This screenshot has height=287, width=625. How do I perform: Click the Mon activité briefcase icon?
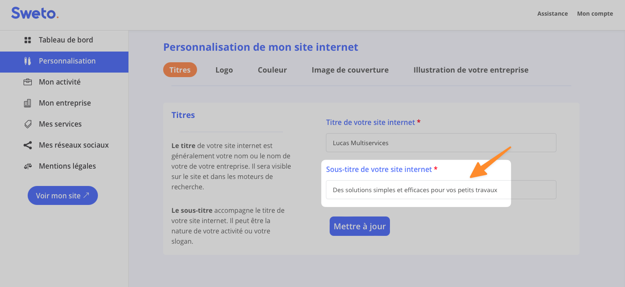coord(28,82)
